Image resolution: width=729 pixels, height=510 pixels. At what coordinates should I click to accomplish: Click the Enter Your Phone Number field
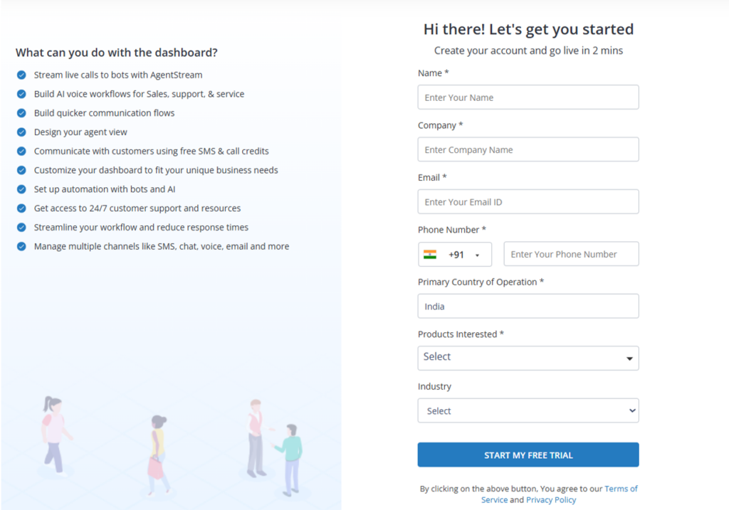click(570, 254)
